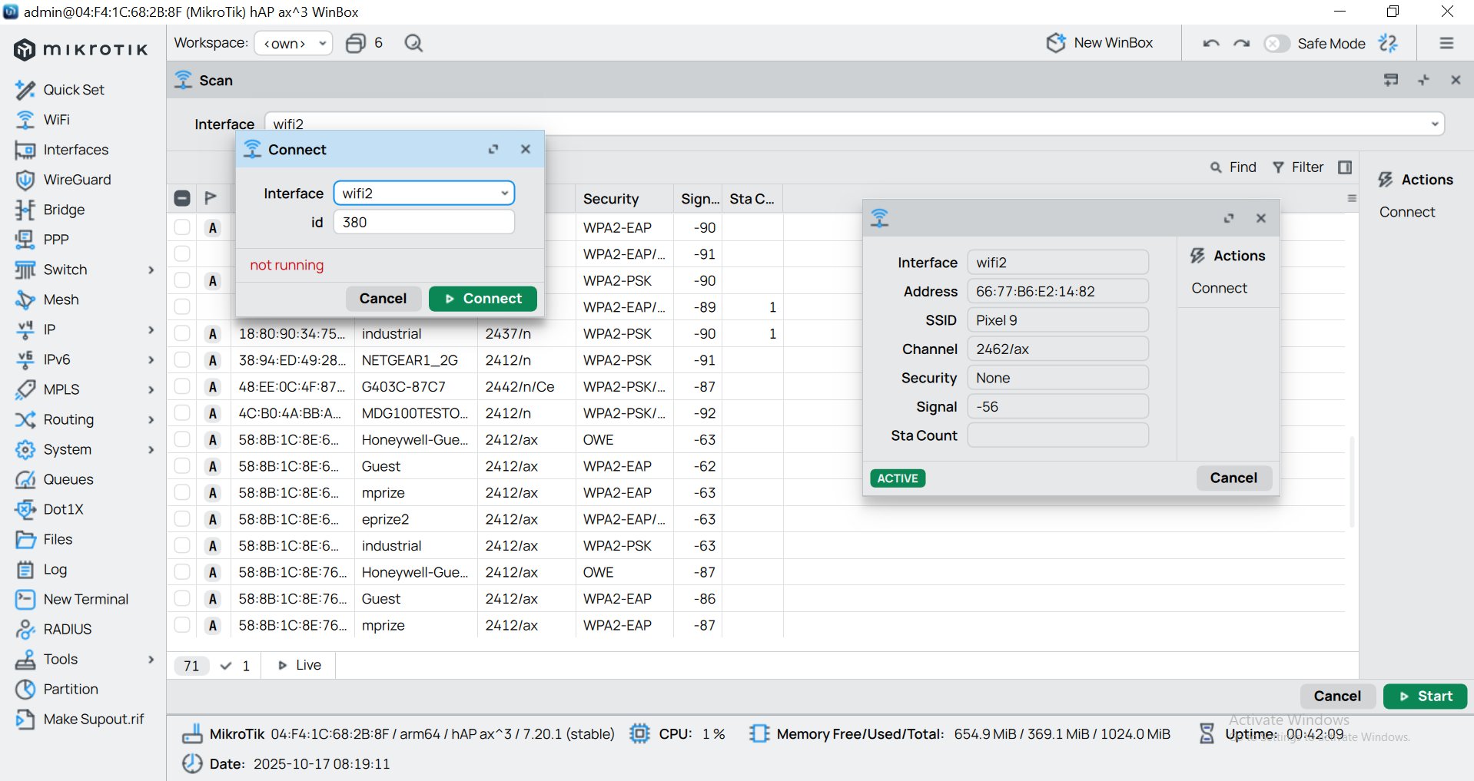This screenshot has width=1474, height=781.
Task: Open the main hamburger menu icon
Action: (x=1446, y=44)
